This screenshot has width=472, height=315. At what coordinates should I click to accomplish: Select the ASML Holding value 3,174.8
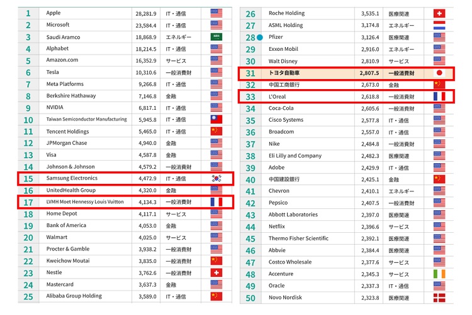pyautogui.click(x=370, y=26)
